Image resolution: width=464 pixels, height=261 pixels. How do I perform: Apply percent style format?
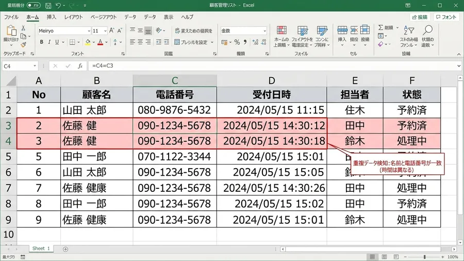click(x=237, y=42)
